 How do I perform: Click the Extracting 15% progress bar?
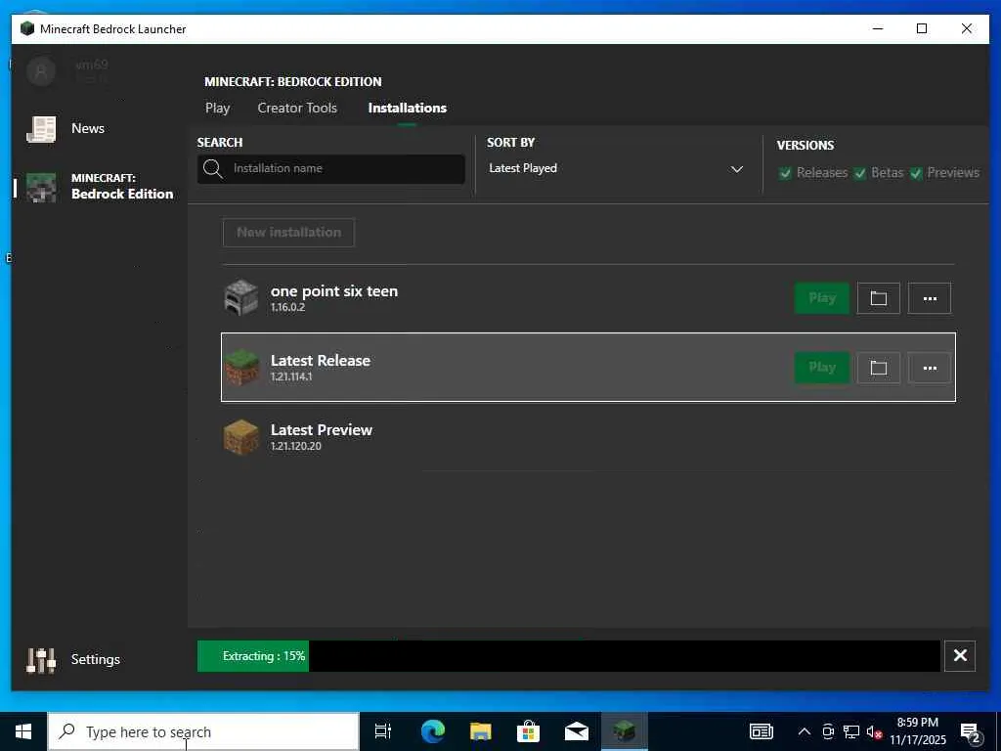(x=568, y=656)
